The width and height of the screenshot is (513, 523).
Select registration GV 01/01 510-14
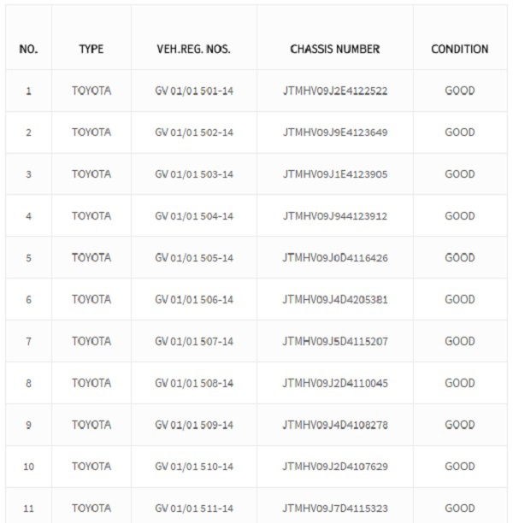[194, 467]
